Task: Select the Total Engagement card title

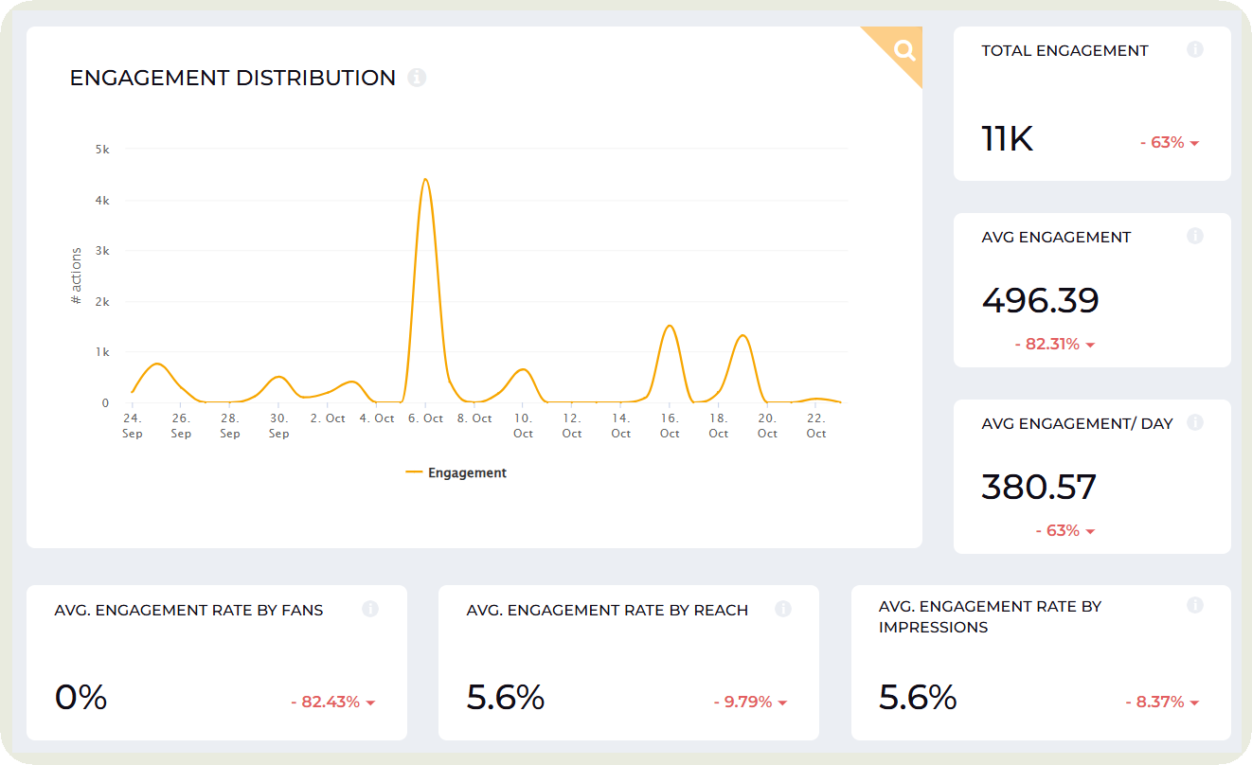Action: [1064, 50]
